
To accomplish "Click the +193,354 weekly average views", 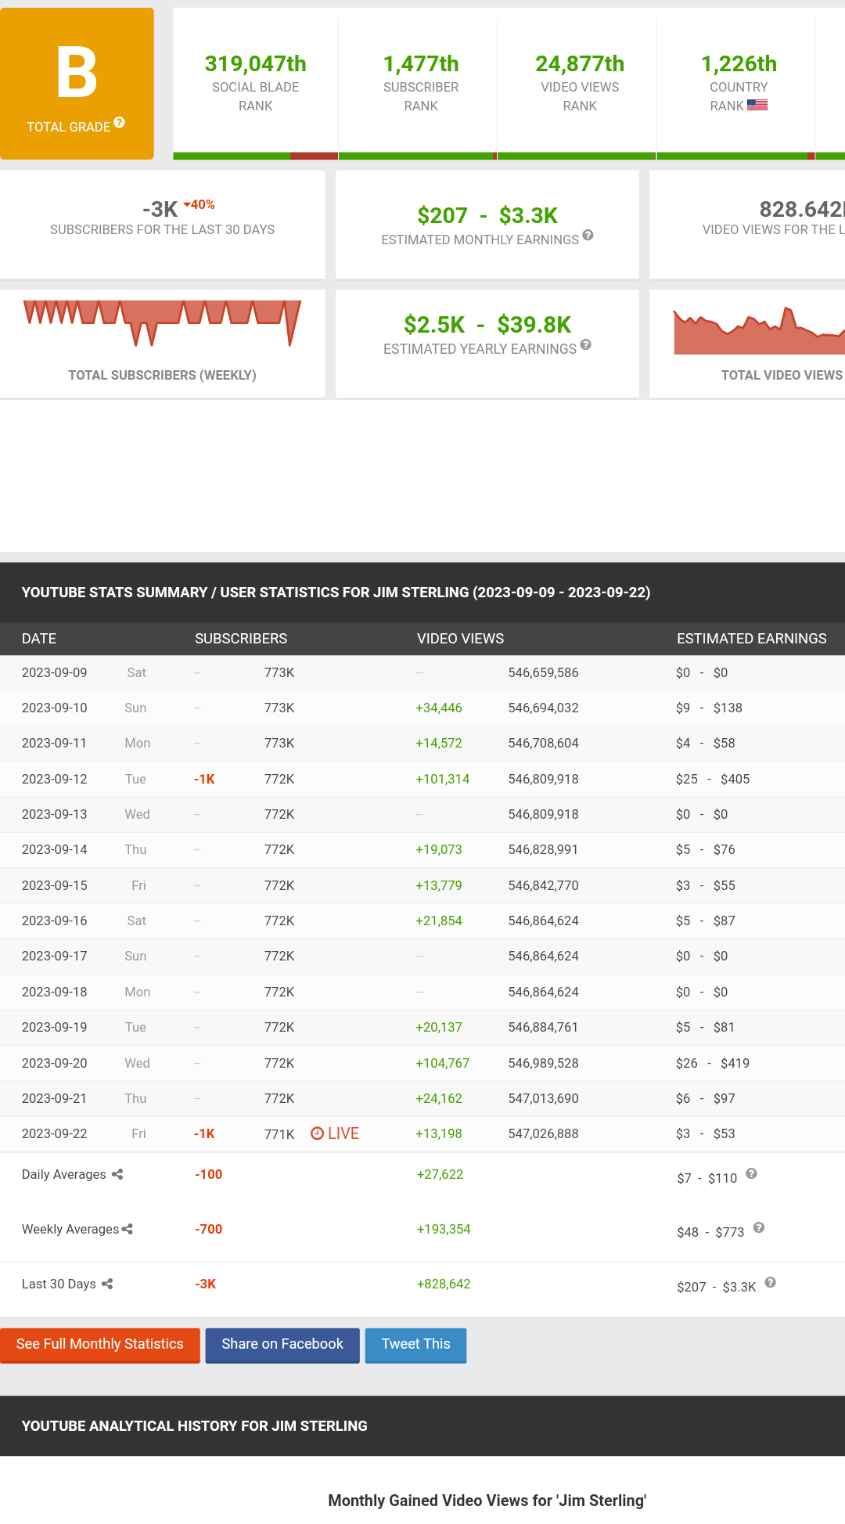I will click(444, 1229).
